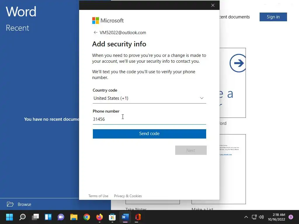Click the grayed-out Next button
The width and height of the screenshot is (299, 224).
coord(191,150)
